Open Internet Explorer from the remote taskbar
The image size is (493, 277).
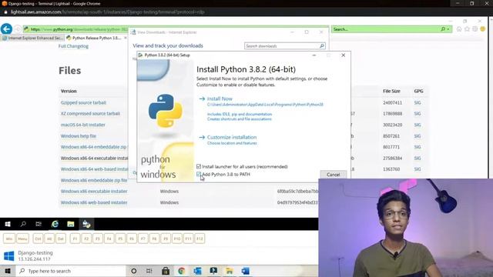click(55, 224)
